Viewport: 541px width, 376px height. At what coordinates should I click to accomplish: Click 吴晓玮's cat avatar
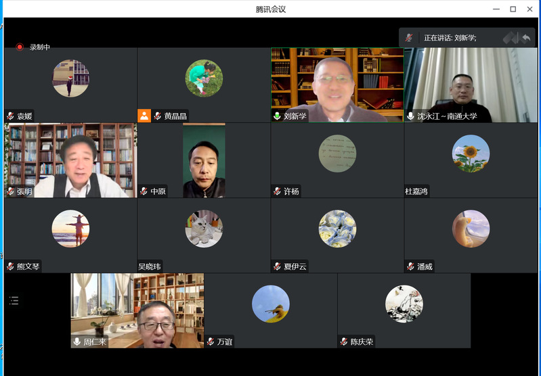click(204, 229)
